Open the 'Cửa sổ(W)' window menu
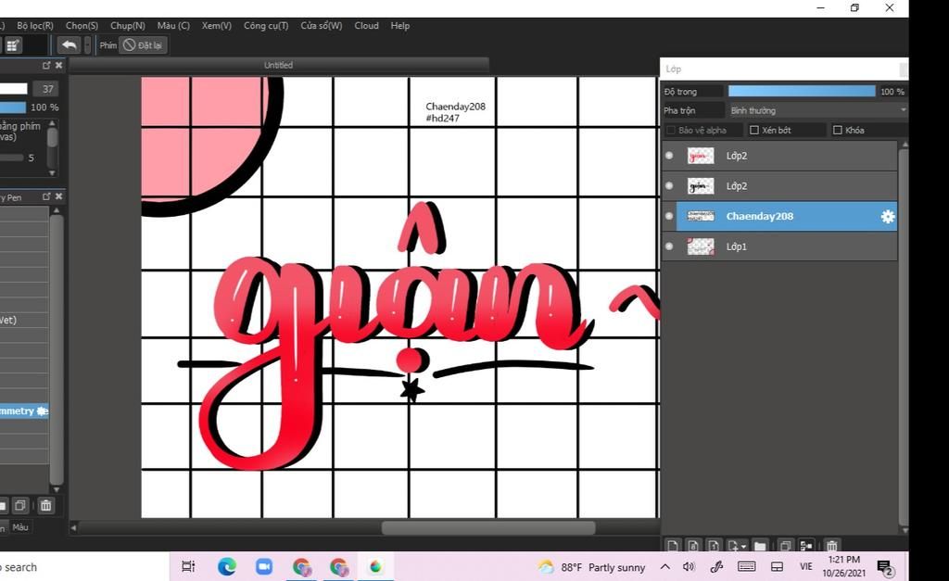 (x=322, y=25)
